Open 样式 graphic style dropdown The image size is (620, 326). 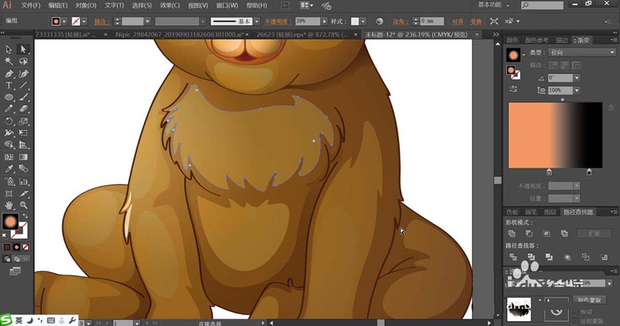pyautogui.click(x=363, y=21)
